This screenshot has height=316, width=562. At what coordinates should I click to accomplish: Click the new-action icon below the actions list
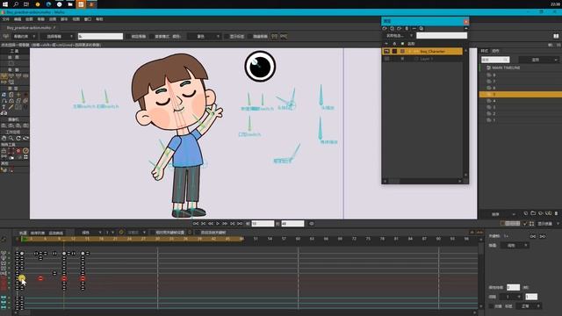coord(525,213)
